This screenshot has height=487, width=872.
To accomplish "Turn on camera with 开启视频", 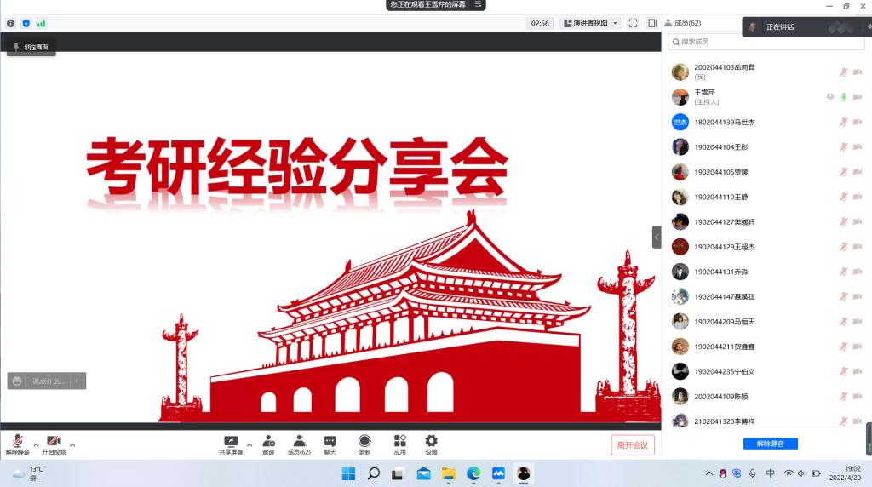I will tap(54, 443).
